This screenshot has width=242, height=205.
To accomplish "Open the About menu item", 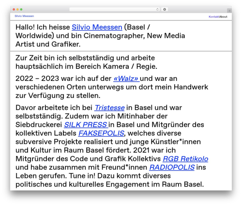I will (223, 16).
